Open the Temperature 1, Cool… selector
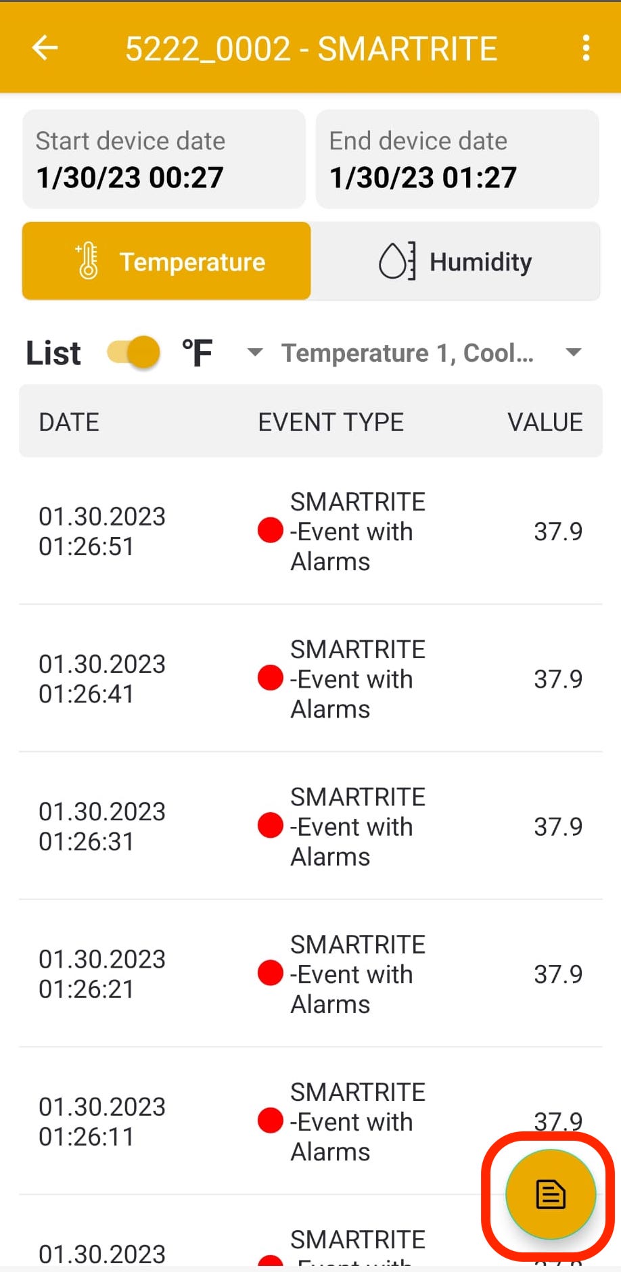Screen dimensions: 621x1272 click(407, 353)
